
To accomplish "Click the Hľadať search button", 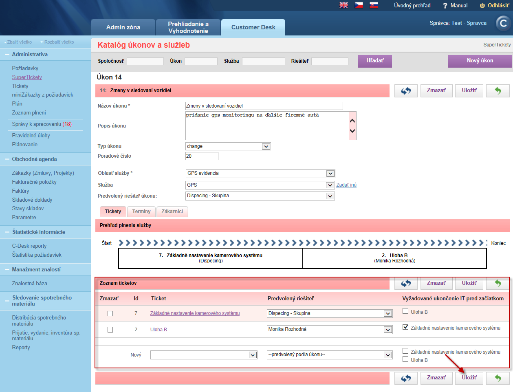I will (x=375, y=61).
